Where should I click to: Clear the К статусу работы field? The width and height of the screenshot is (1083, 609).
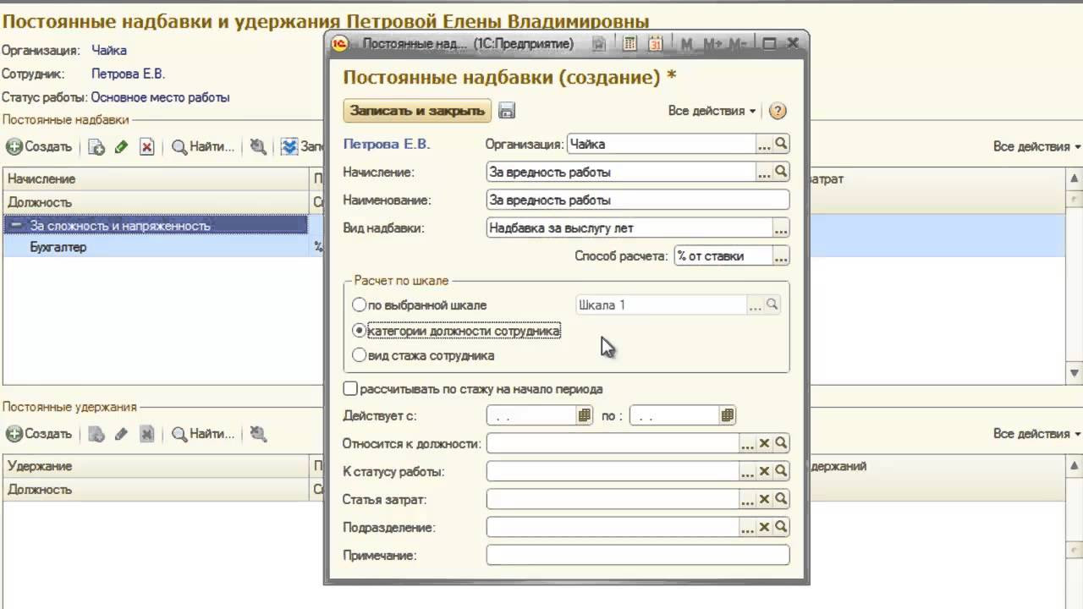[x=764, y=471]
